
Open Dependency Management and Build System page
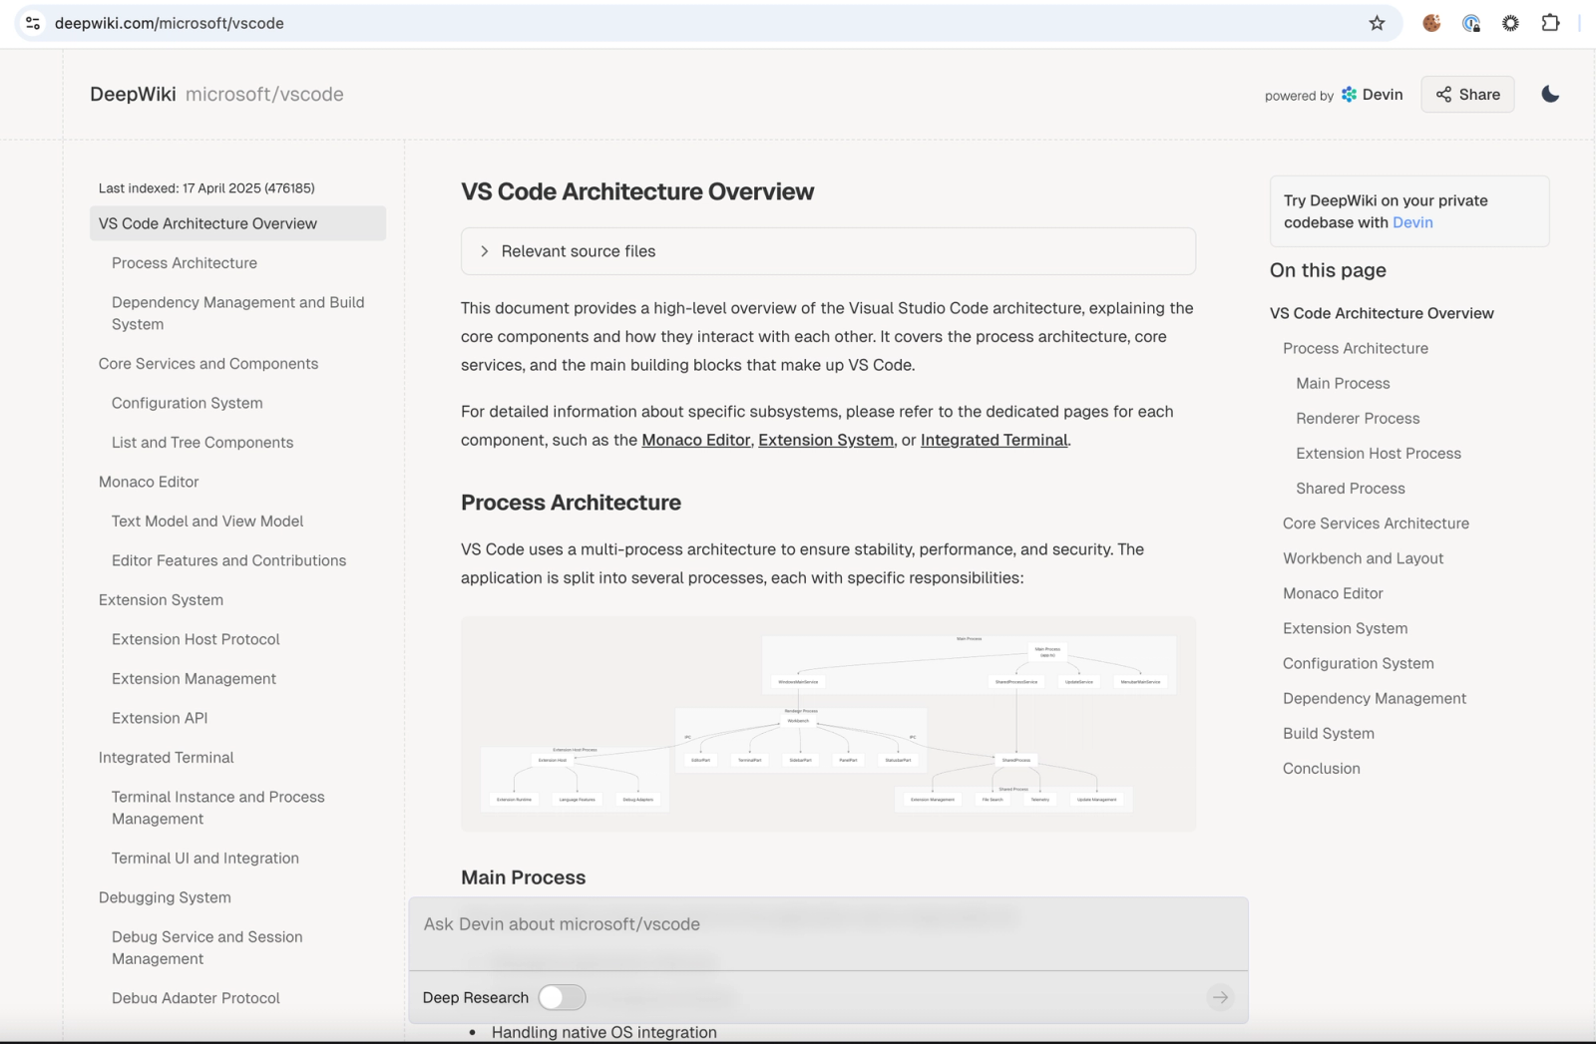[238, 313]
